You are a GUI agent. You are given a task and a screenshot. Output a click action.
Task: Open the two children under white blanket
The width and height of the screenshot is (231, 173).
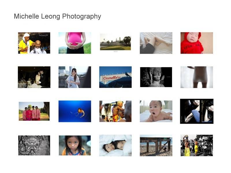tap(115, 145)
